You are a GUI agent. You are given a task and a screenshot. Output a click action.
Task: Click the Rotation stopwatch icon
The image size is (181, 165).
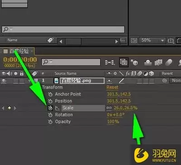[x=50, y=115]
